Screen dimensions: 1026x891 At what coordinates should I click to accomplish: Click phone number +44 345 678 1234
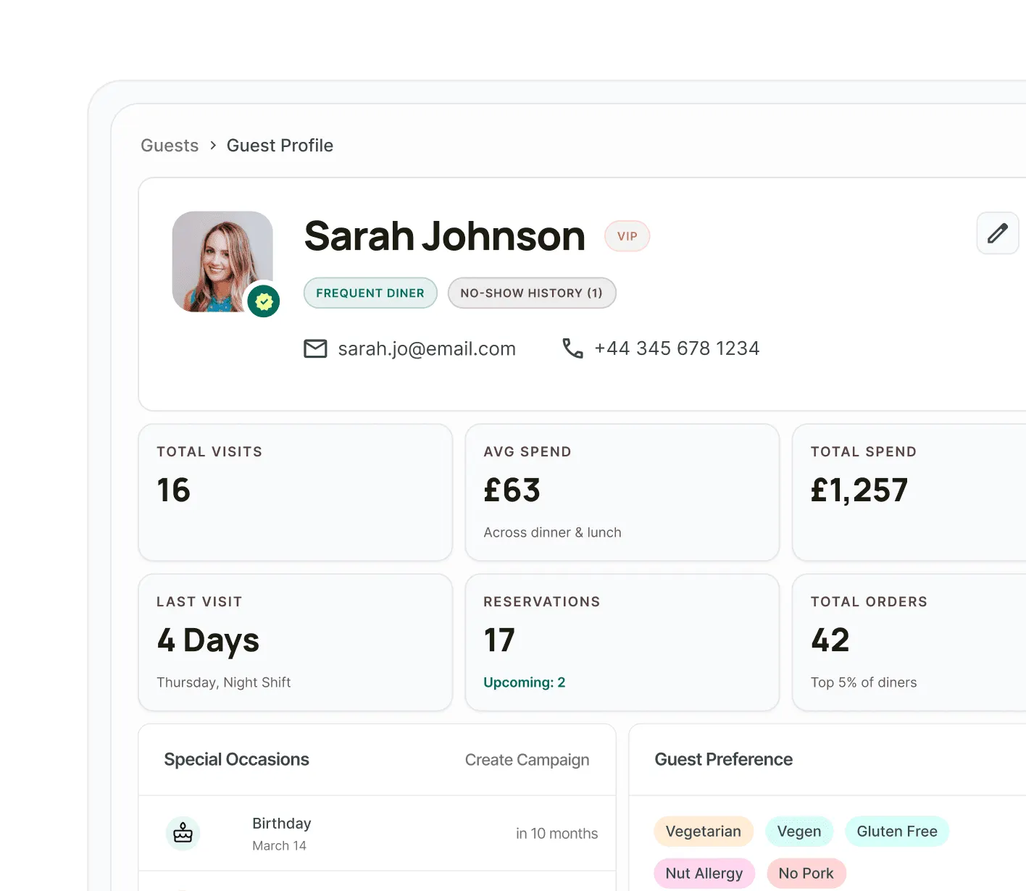pos(677,348)
